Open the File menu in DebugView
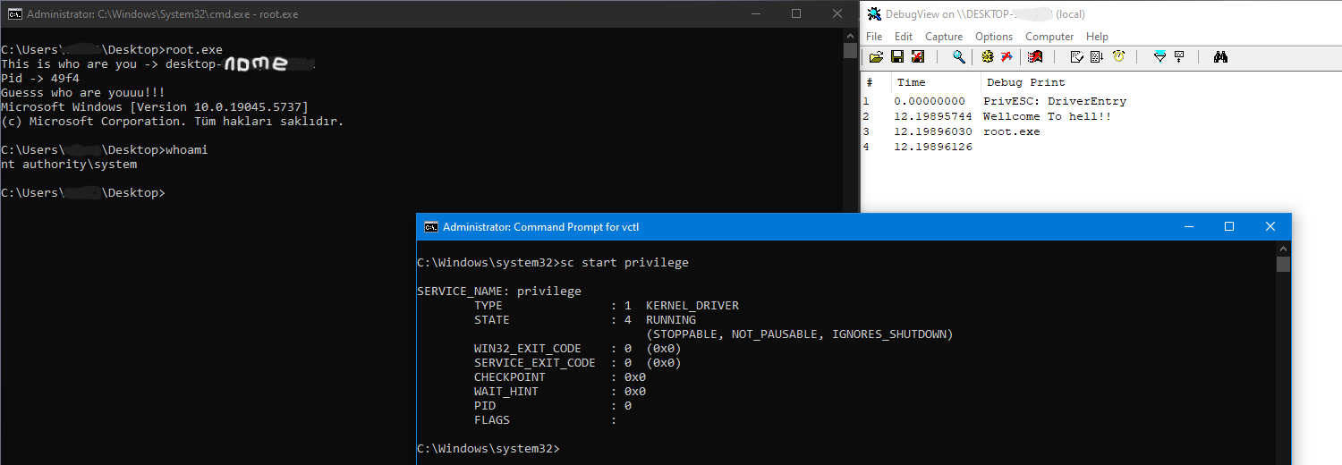 pyautogui.click(x=874, y=37)
